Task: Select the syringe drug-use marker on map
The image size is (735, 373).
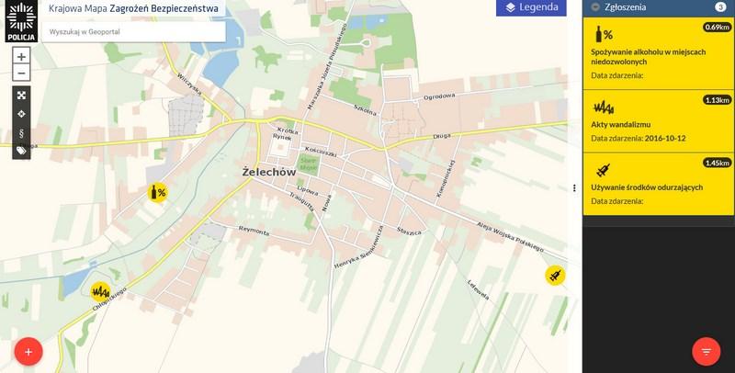Action: coord(555,275)
